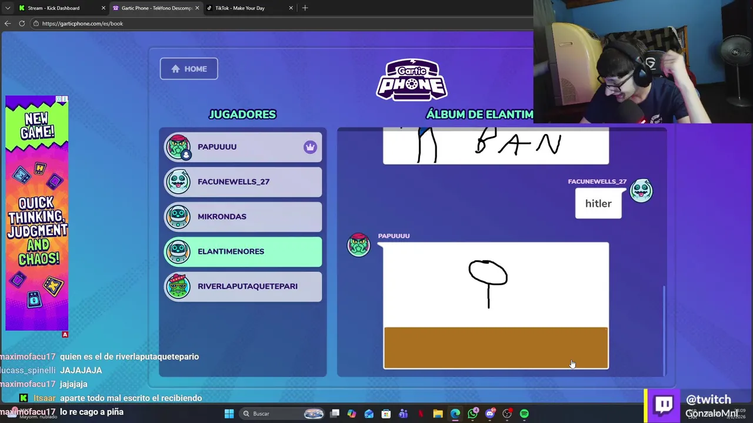Click the taskbar Buscar search box
This screenshot has width=753, height=423.
[x=282, y=414]
